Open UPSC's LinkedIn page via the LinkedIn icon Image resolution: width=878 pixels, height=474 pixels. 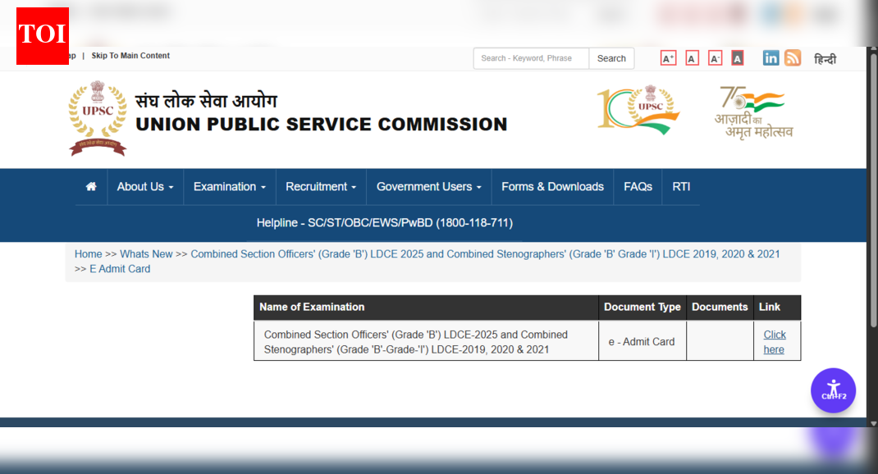pos(771,57)
